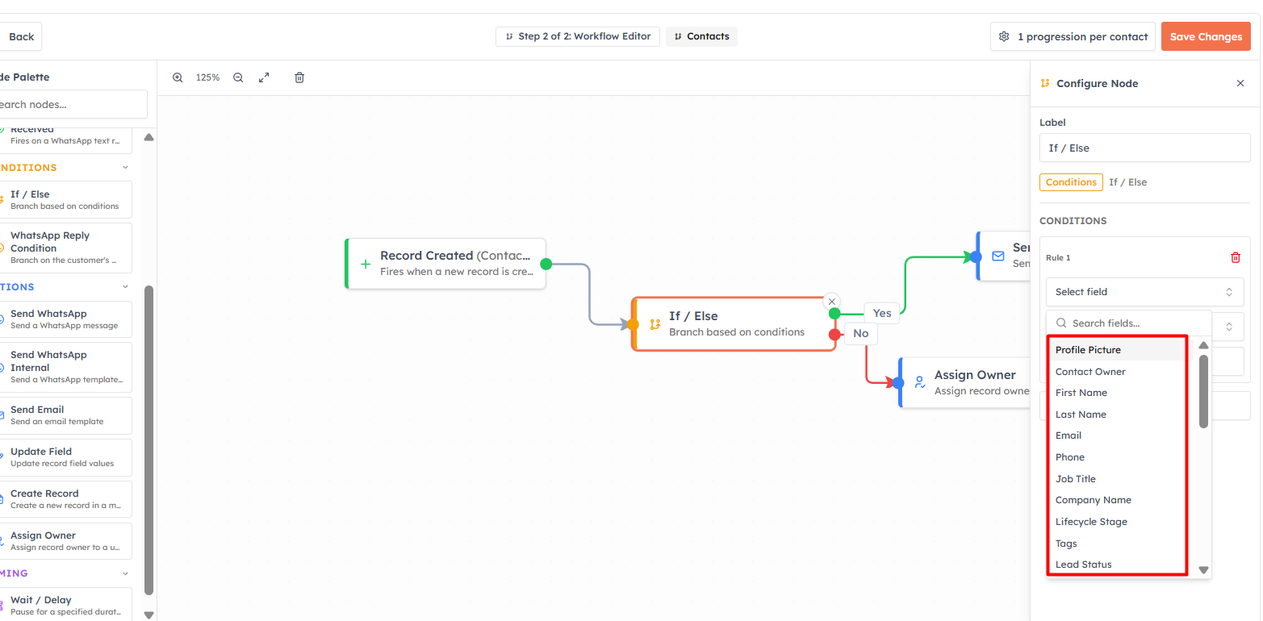This screenshot has width=1263, height=621.
Task: Click the Assign Owner node person icon
Action: click(920, 382)
